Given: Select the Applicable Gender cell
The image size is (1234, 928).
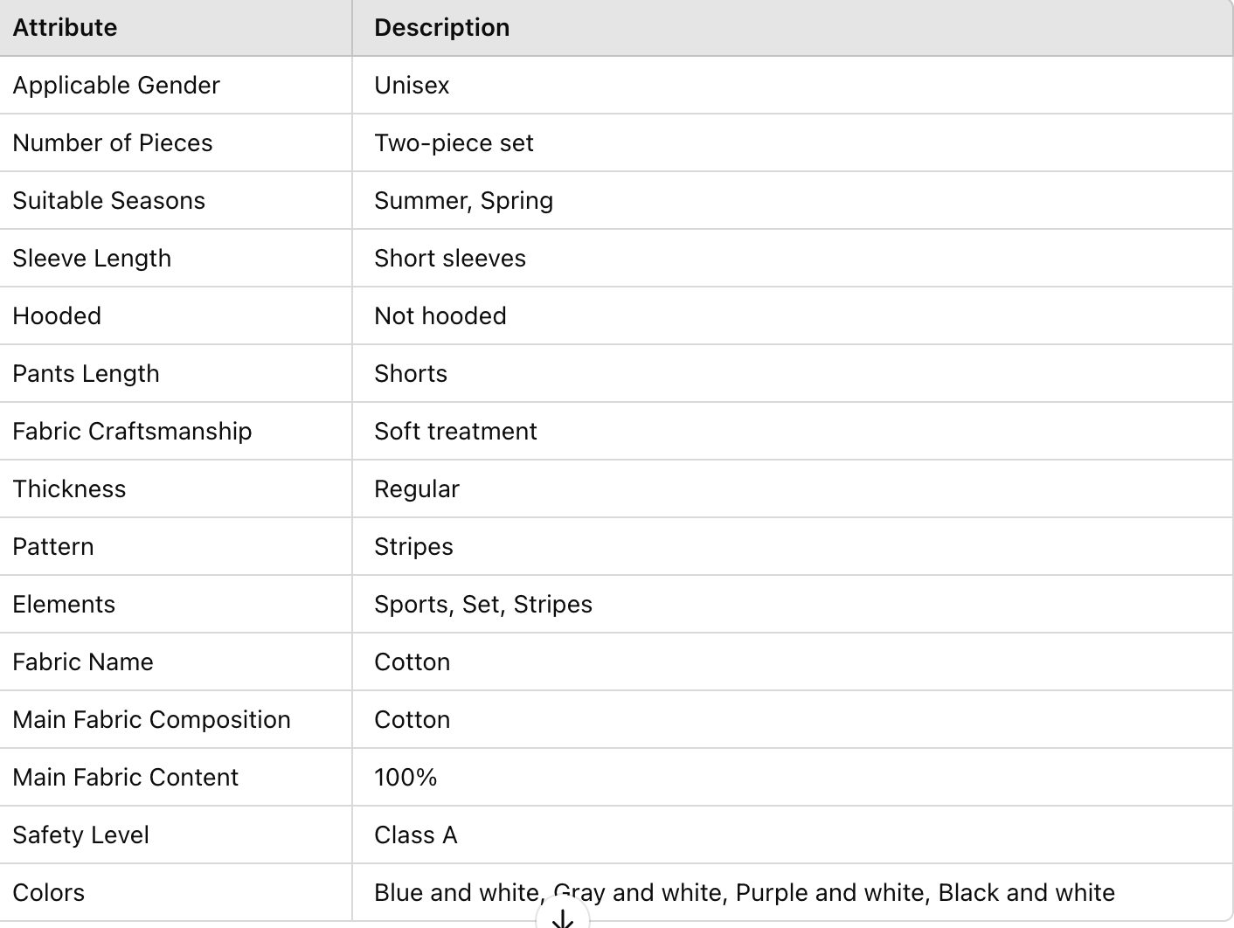Looking at the screenshot, I should point(116,86).
